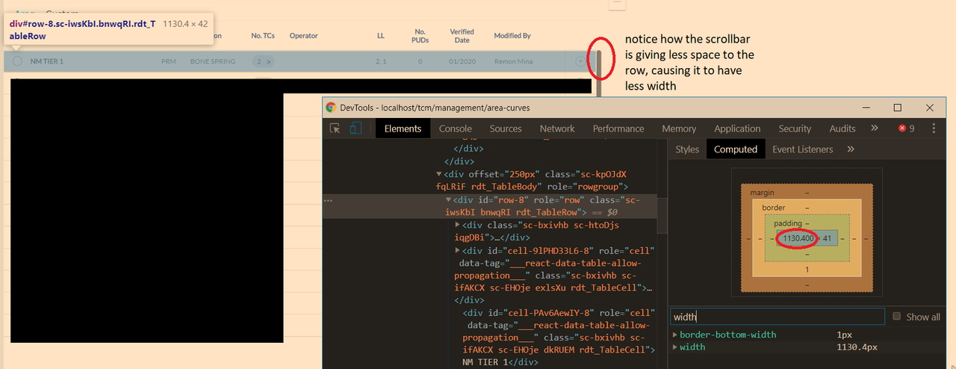Screen dimensions: 956x369
Task: Open the Console tab
Action: coord(456,128)
